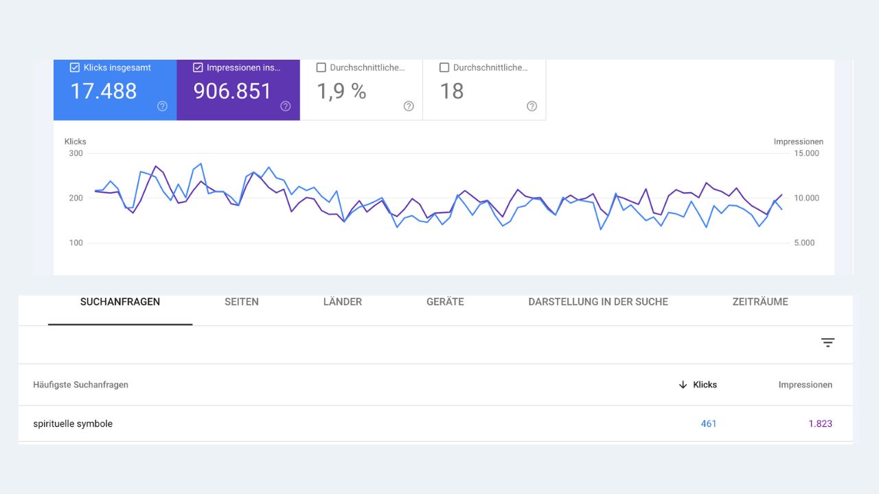
Task: Click the descending sort arrow beside Klicks
Action: pyautogui.click(x=683, y=385)
